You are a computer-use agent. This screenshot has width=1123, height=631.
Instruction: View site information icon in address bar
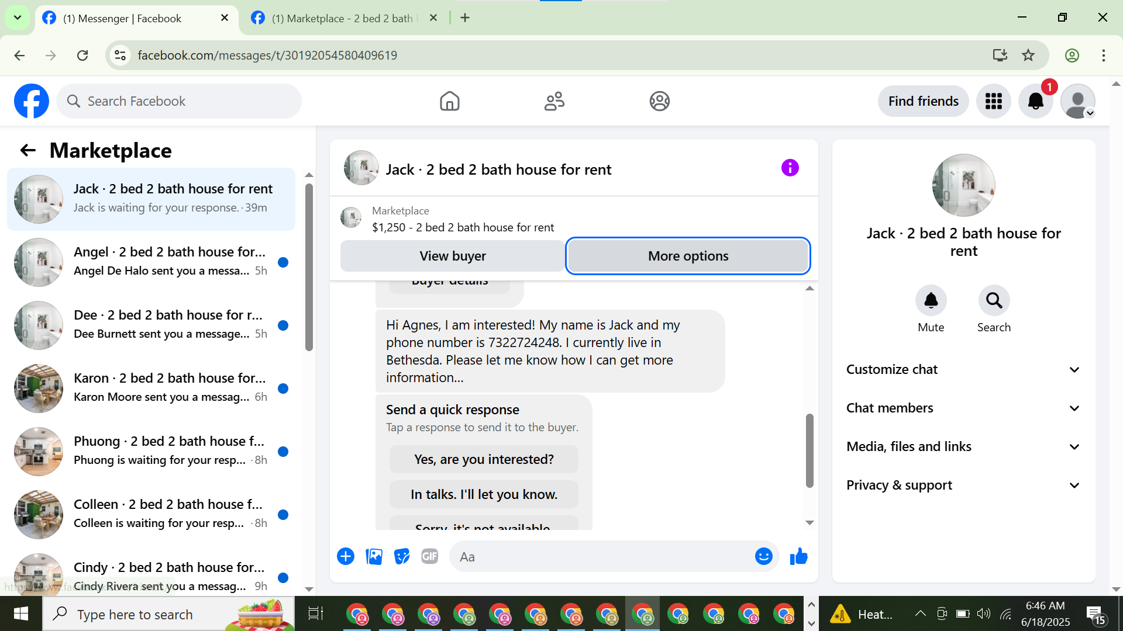[x=120, y=55]
